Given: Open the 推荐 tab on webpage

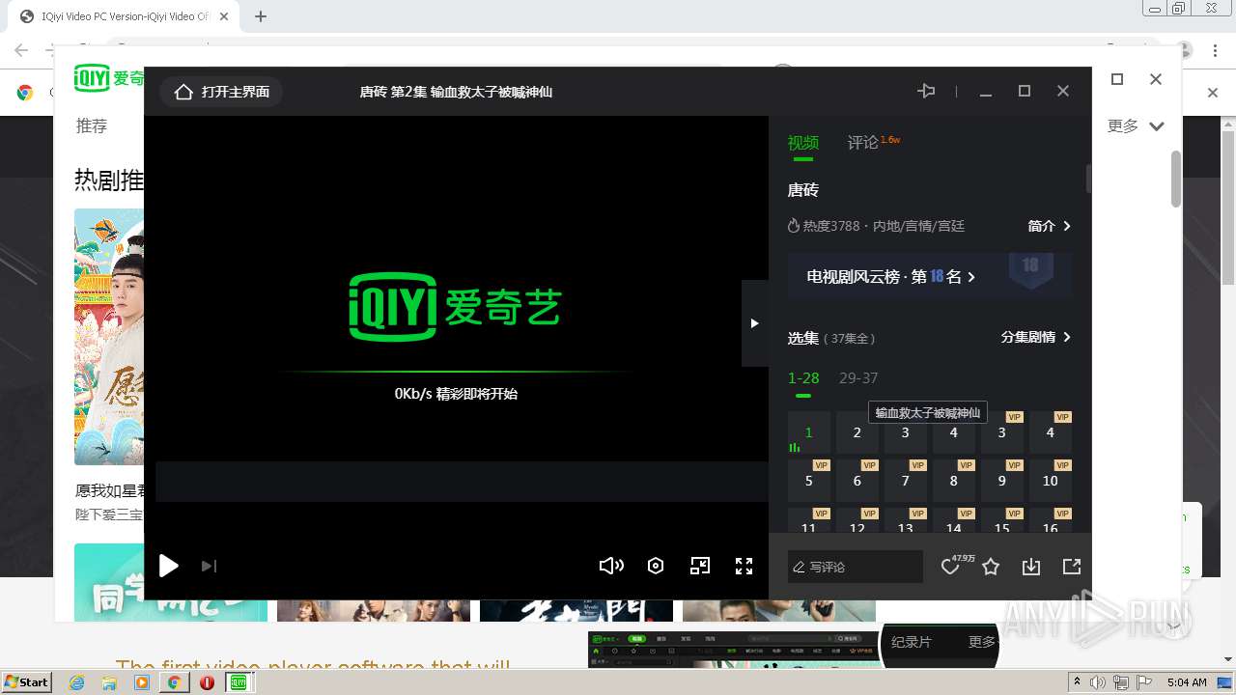Looking at the screenshot, I should click(92, 125).
